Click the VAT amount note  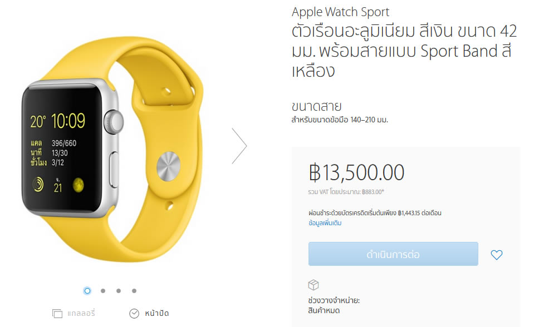click(x=346, y=192)
